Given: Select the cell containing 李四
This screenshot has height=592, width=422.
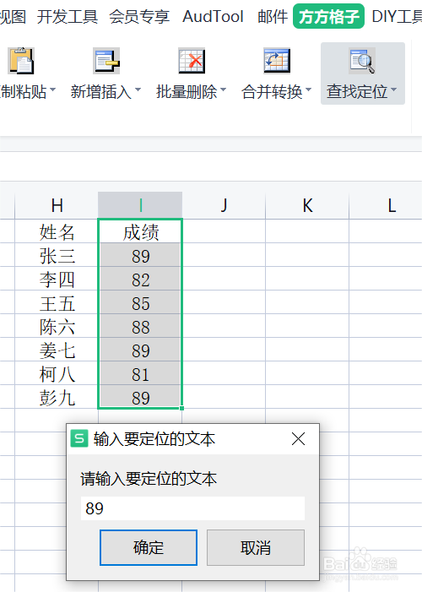Looking at the screenshot, I should pos(57,279).
